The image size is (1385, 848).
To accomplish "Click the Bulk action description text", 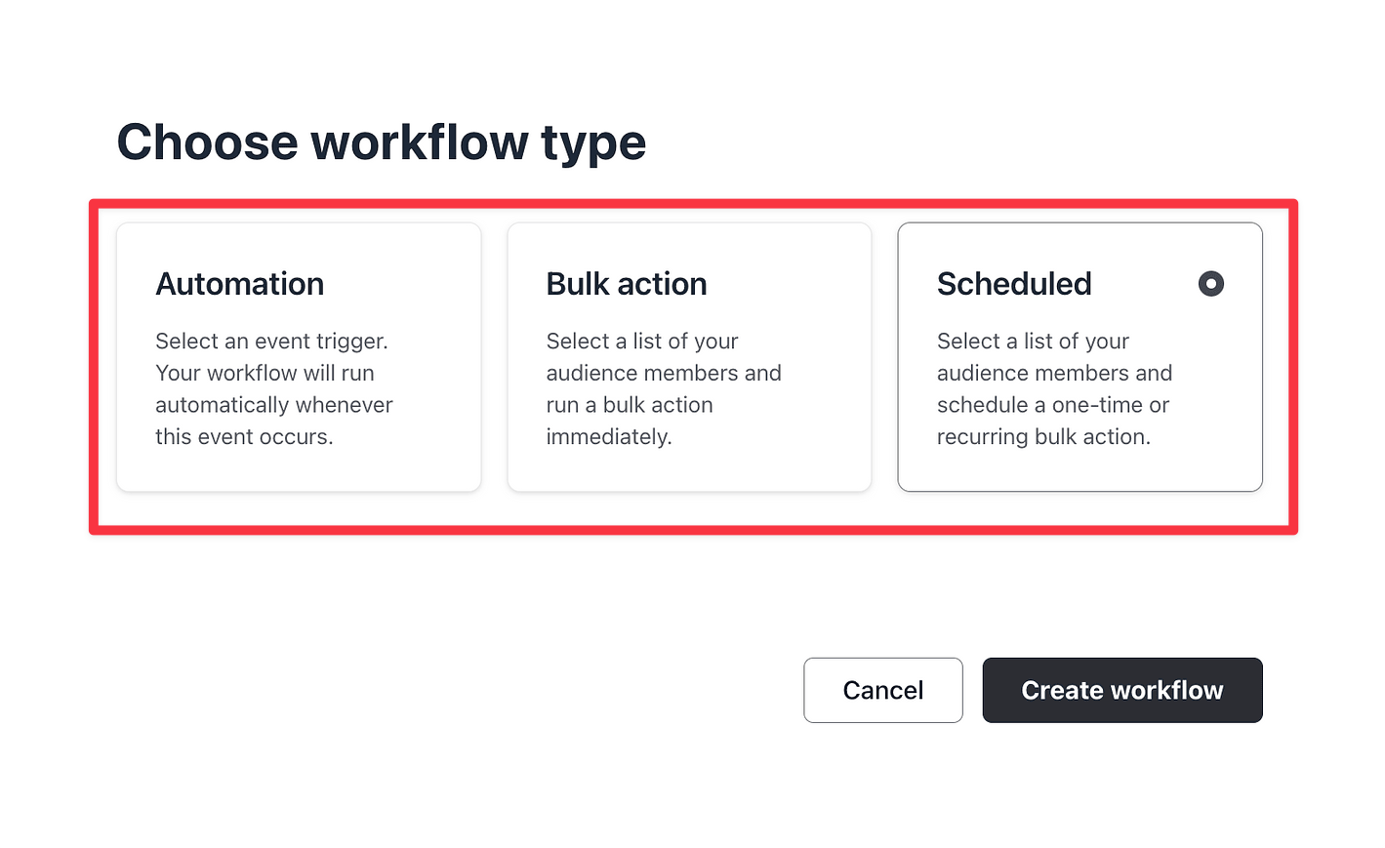I will [x=663, y=388].
